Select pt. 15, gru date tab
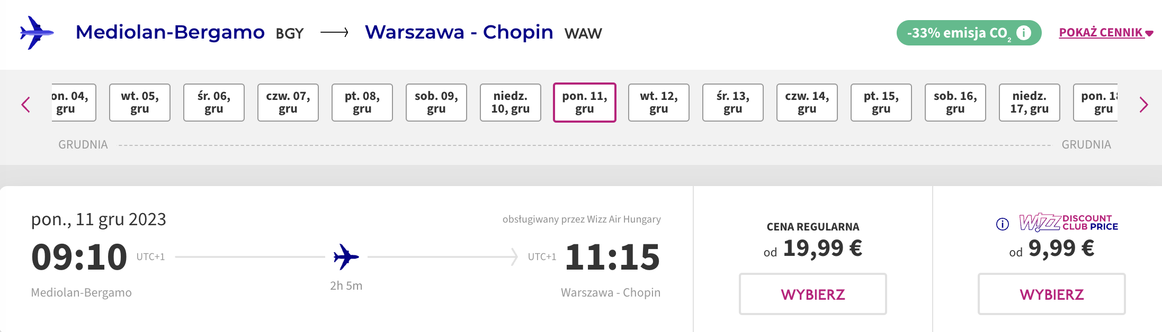This screenshot has height=332, width=1162. pos(881,103)
